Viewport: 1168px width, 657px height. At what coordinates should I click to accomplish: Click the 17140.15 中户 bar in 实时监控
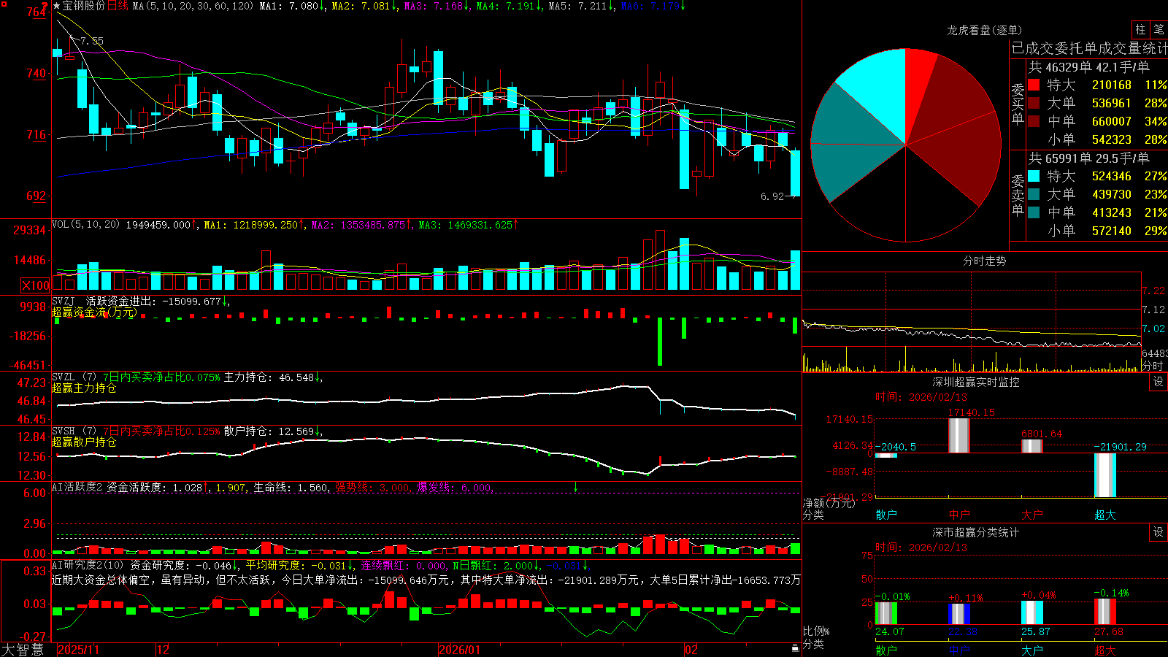pyautogui.click(x=959, y=435)
